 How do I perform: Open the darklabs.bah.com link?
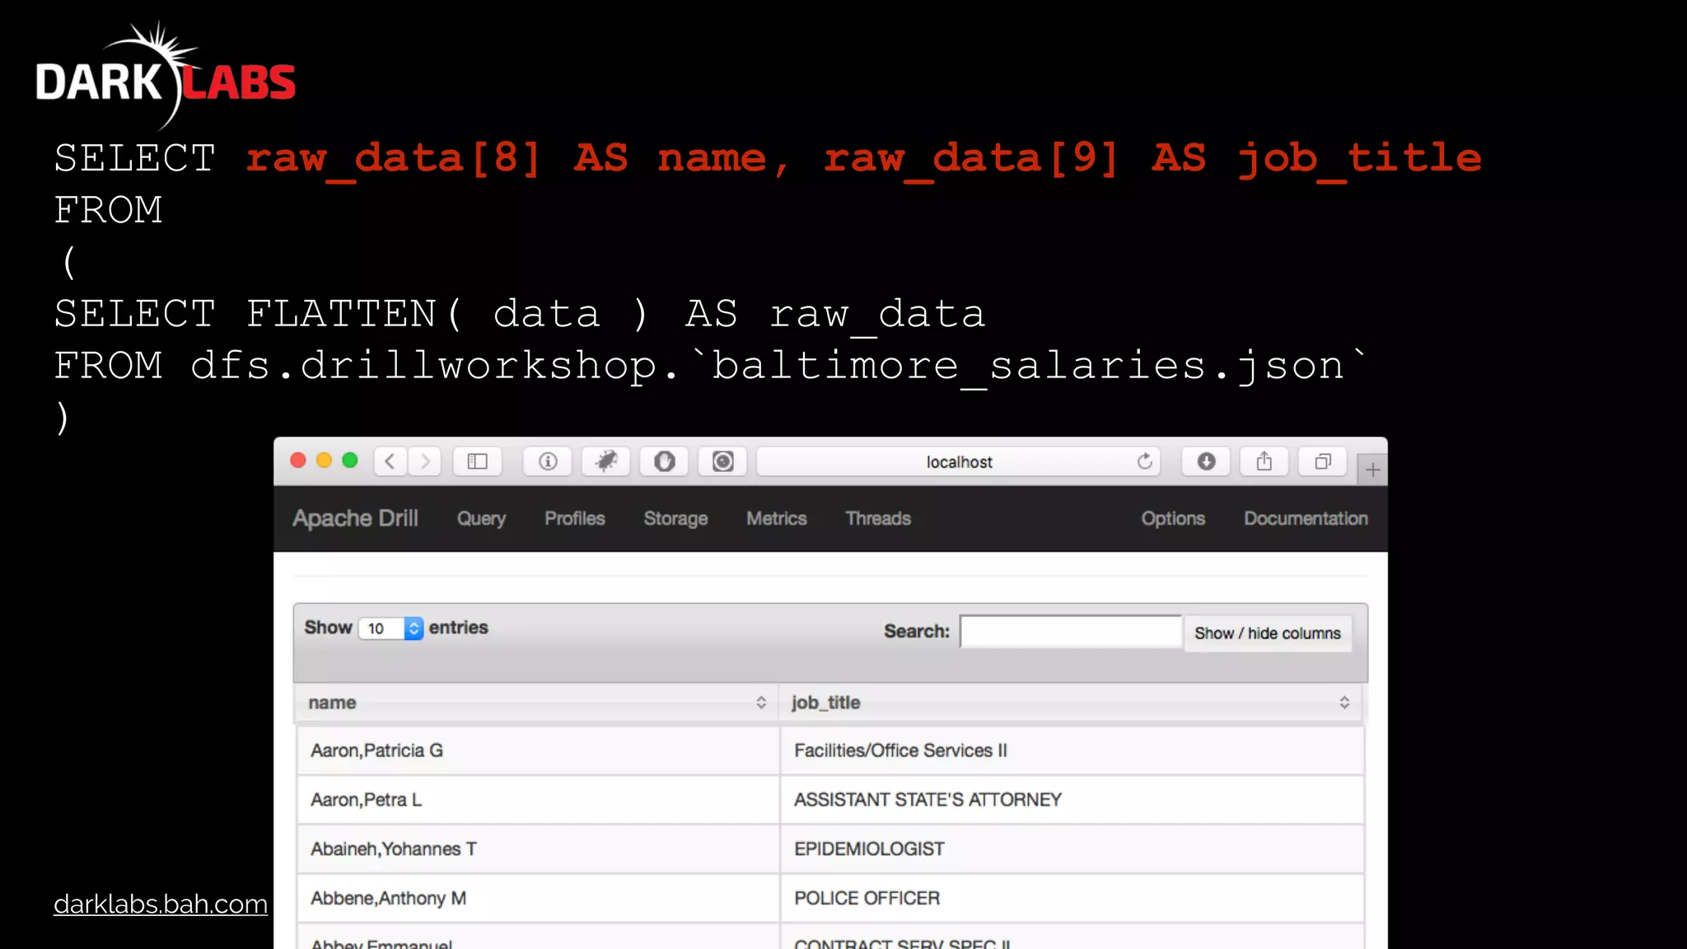click(161, 905)
